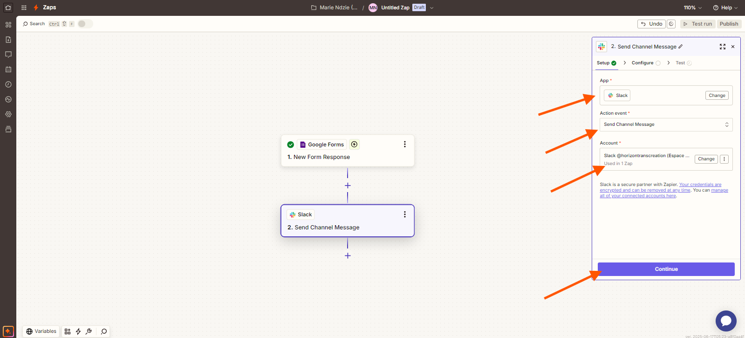Click the Continue button
This screenshot has height=338, width=745.
coord(666,269)
